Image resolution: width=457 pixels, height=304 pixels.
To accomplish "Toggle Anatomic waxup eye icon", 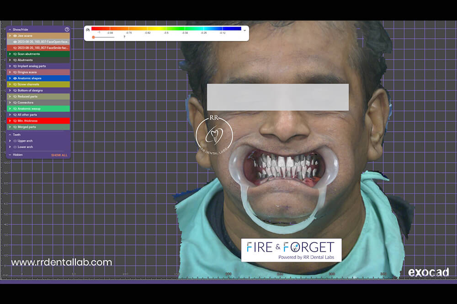I will pyautogui.click(x=15, y=109).
